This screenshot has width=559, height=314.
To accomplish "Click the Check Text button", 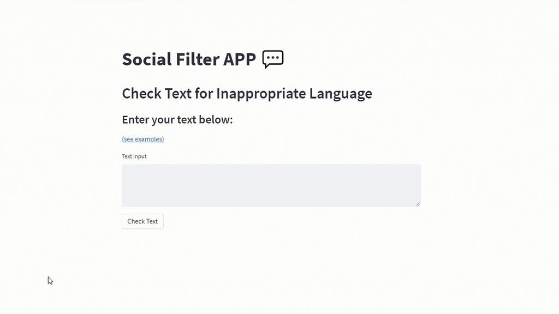I will click(142, 221).
